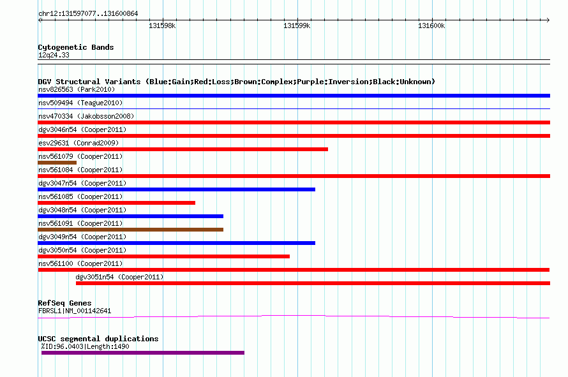Viewport: 568px width, 377px height.
Task: Click the red nsv561100 loss bar
Action: [x=294, y=270]
